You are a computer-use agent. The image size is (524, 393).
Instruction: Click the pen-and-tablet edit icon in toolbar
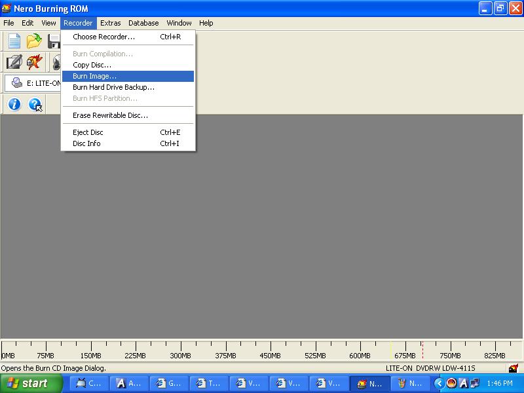point(14,62)
